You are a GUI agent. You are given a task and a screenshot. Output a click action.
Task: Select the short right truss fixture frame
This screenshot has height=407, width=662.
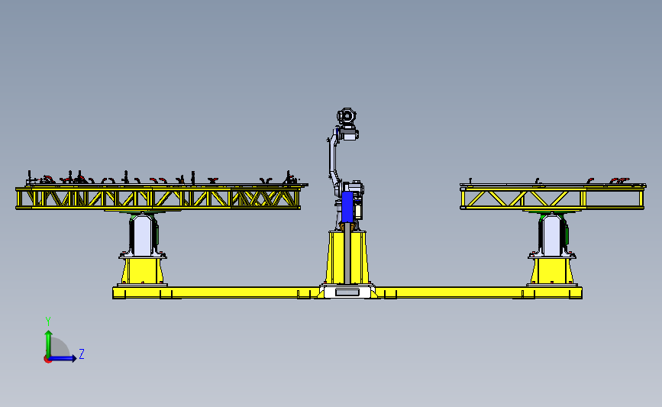click(552, 198)
